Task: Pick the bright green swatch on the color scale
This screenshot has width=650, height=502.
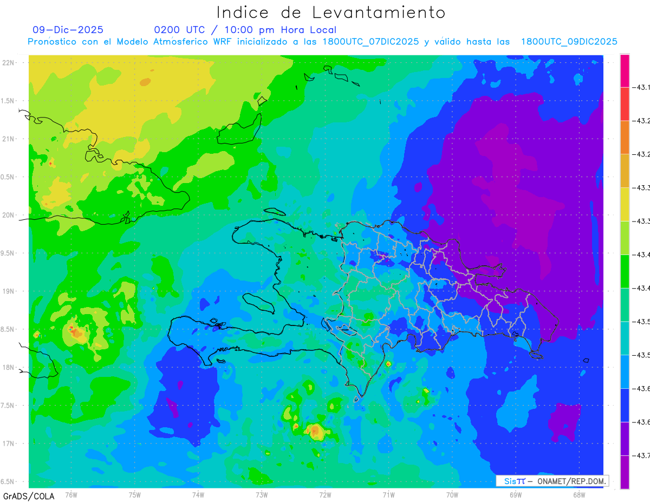Action: (x=625, y=271)
